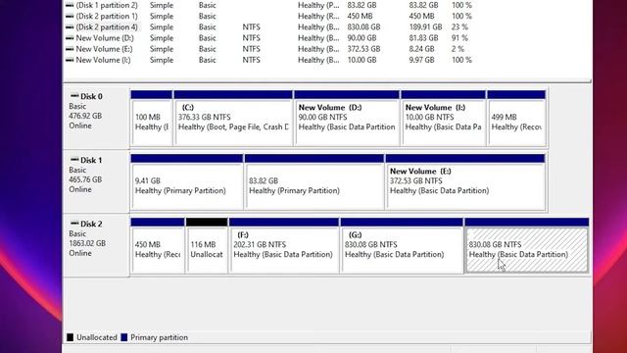The image size is (627, 353).
Task: Select New Volume E: 372.53 GB partition block
Action: [x=465, y=182]
